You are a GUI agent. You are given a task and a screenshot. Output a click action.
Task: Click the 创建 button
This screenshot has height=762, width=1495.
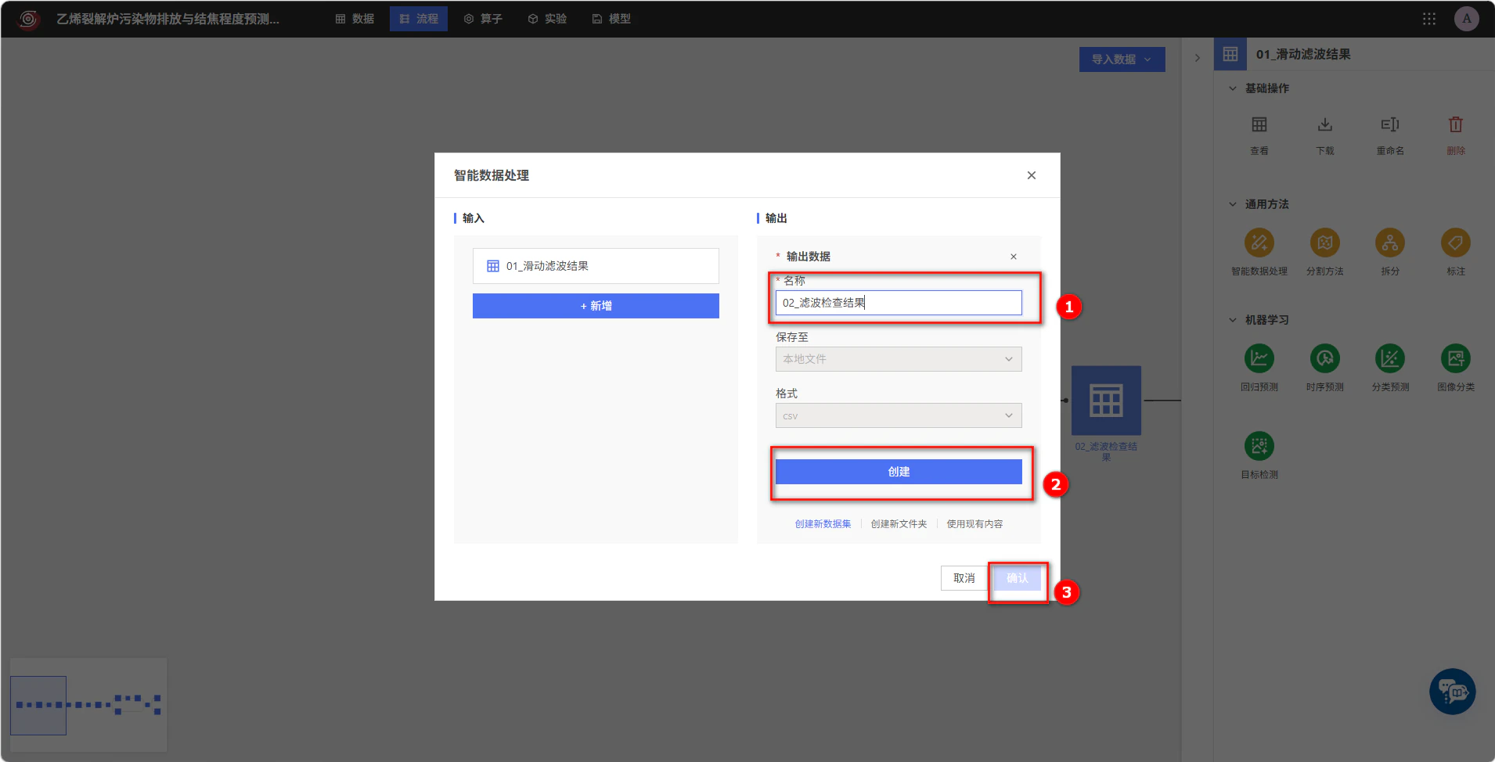899,472
